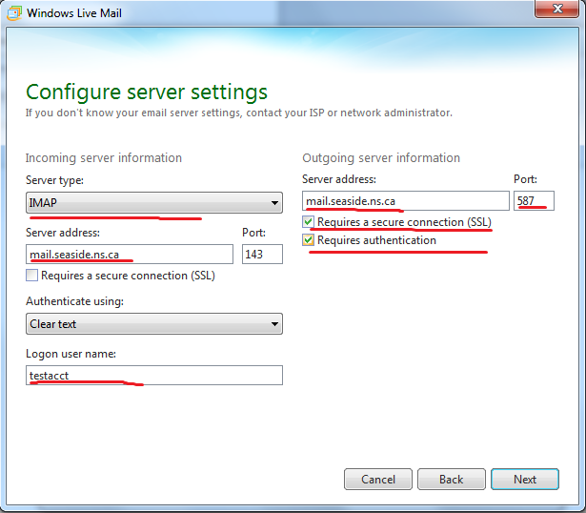Click the Next button

[x=525, y=479]
